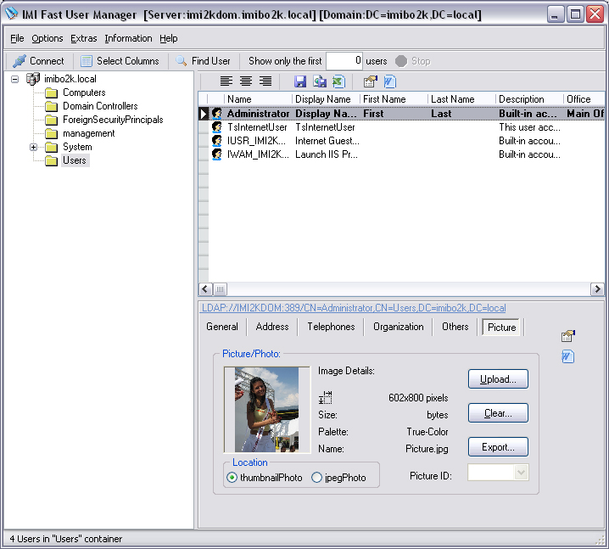Click the Description column header
The image size is (609, 549).
coord(530,99)
